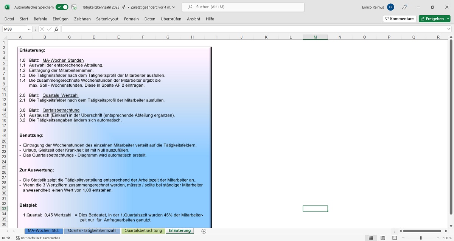Screen dimensions: 454x241
Task: Click the zoom out minus icon
Action: [403, 238]
